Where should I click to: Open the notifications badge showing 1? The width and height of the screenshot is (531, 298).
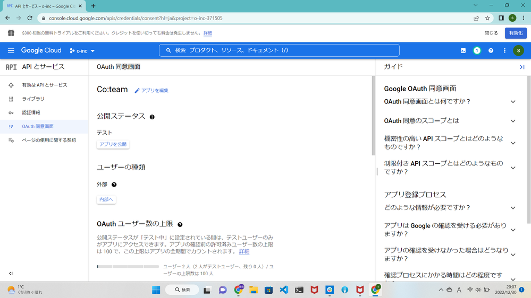pos(477,51)
